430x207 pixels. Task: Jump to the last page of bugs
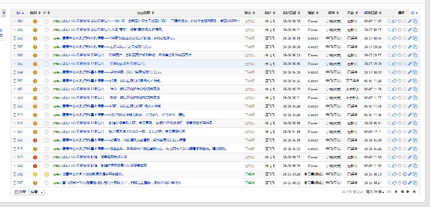click(415, 192)
